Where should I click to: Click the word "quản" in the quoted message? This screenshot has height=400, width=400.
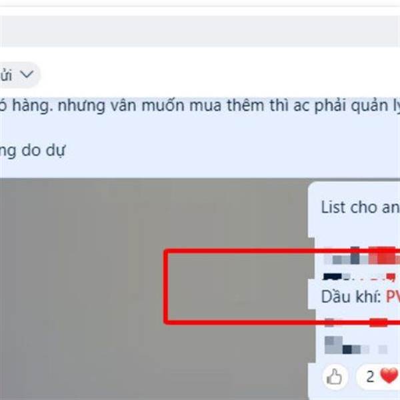(369, 105)
